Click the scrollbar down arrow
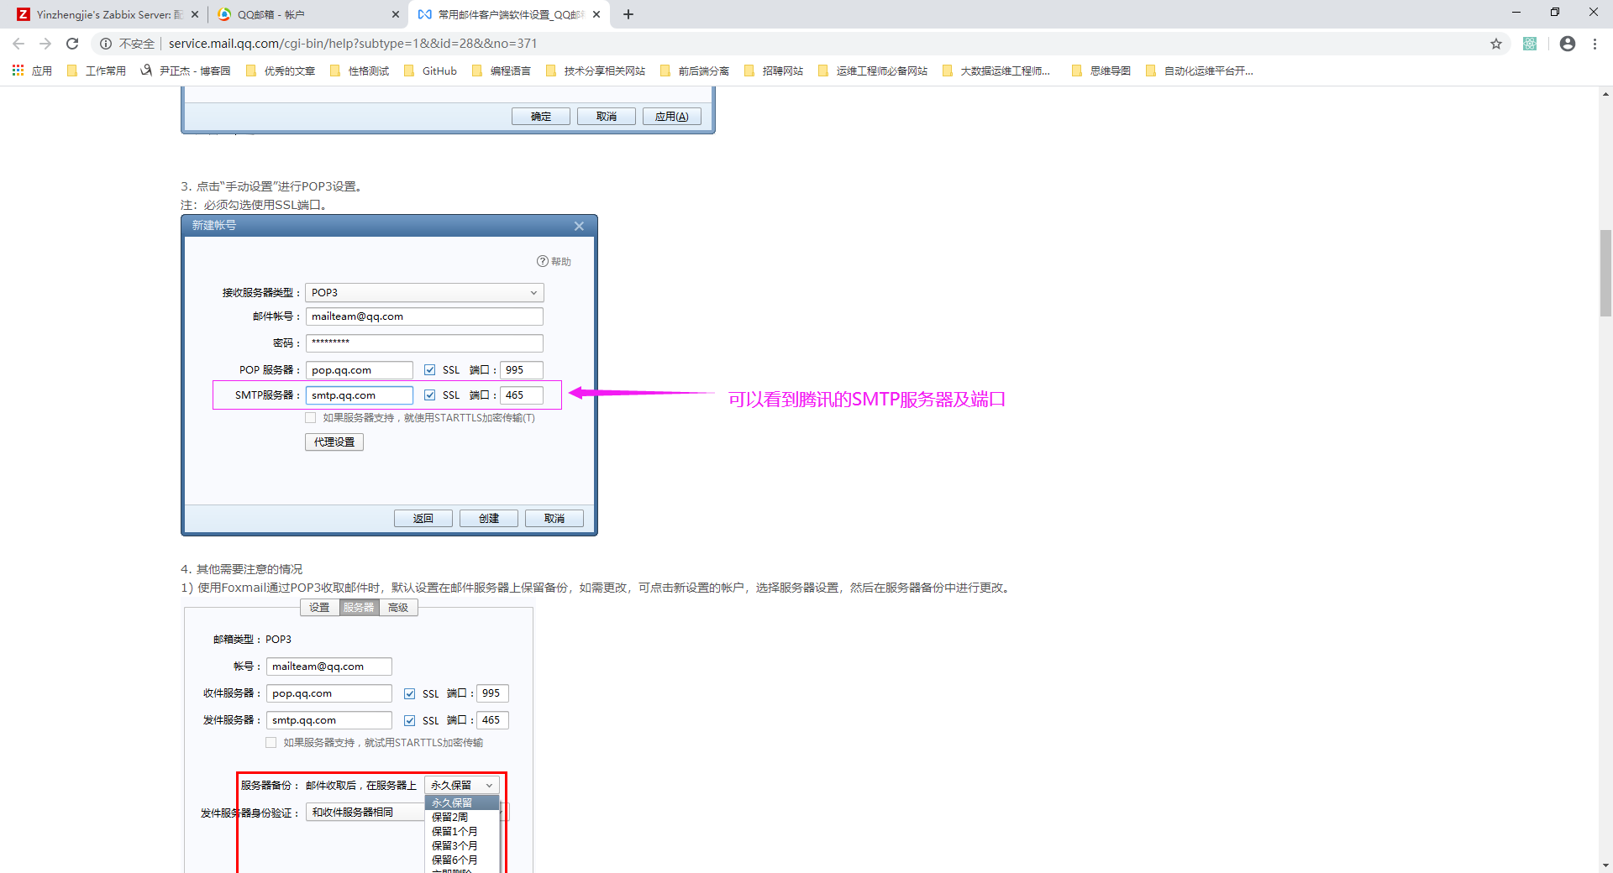Viewport: 1613px width, 873px height. click(1605, 865)
